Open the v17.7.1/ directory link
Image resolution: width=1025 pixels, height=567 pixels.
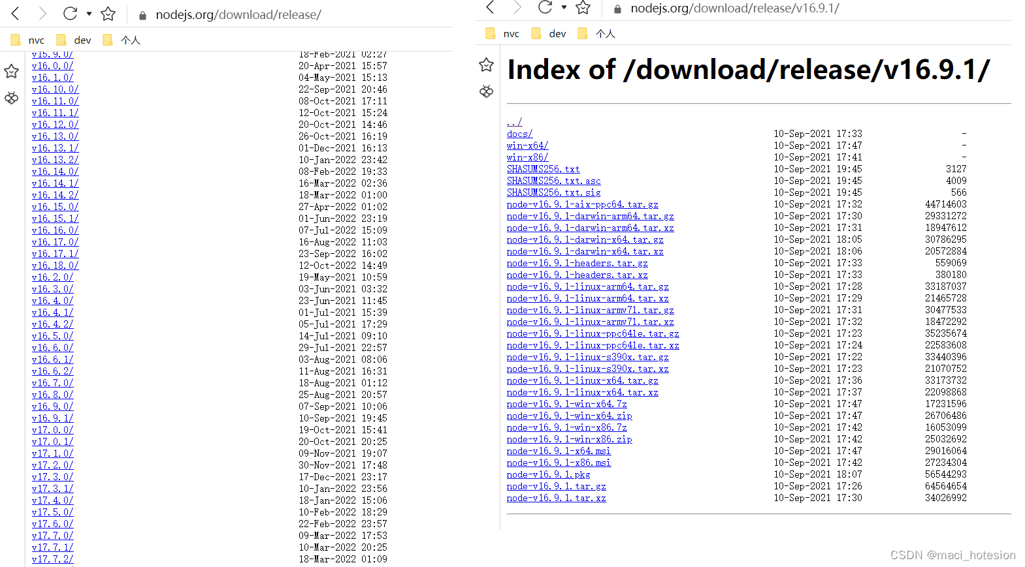[x=52, y=547]
